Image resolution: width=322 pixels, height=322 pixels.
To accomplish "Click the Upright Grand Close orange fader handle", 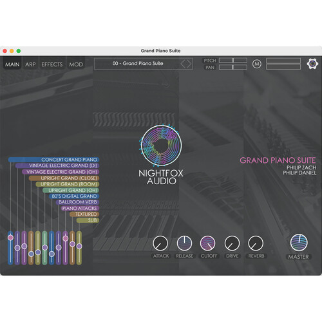I will coord(31,254).
